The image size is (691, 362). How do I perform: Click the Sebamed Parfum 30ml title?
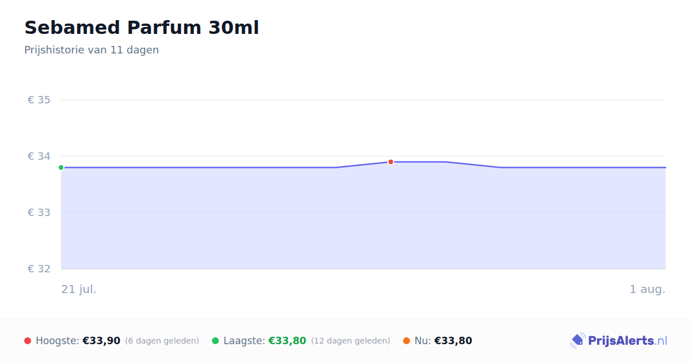142,28
